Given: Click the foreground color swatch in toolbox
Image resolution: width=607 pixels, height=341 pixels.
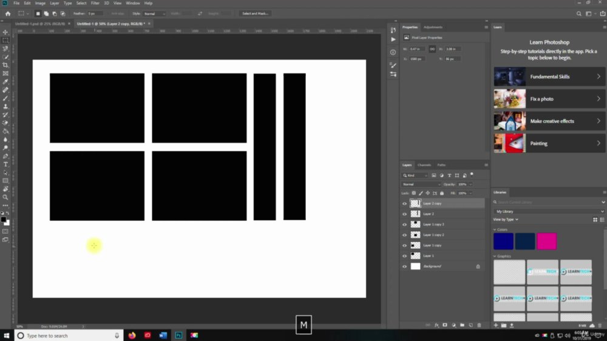Looking at the screenshot, I should click(x=4, y=220).
